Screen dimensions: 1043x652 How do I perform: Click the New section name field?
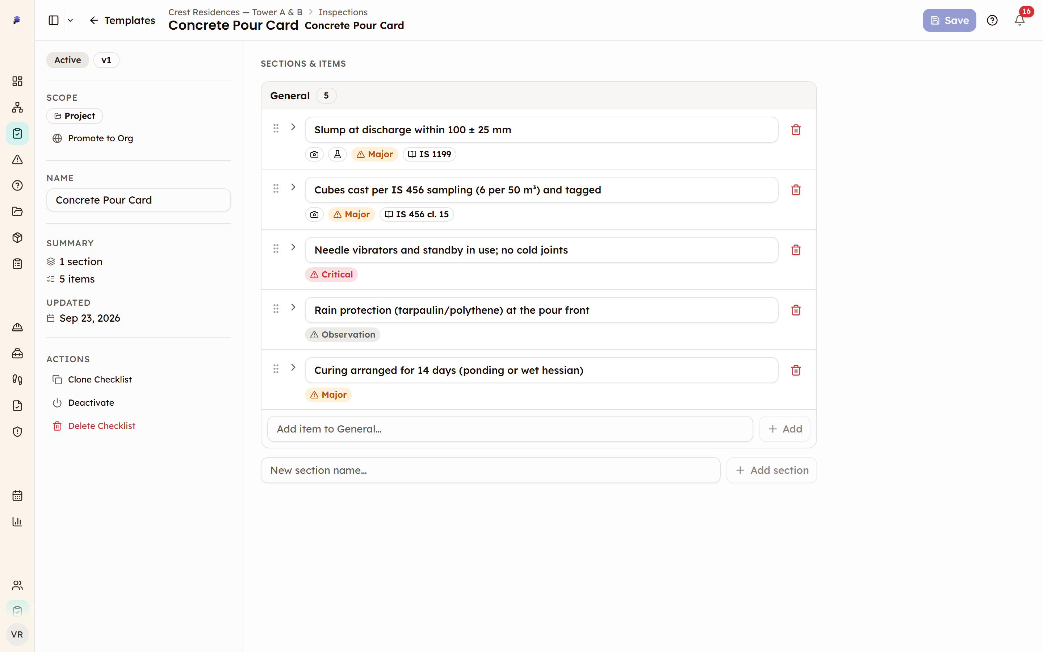tap(490, 471)
